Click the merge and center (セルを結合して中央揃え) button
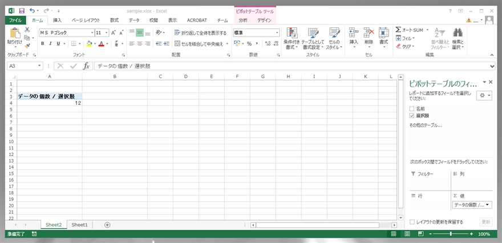The height and width of the screenshot is (243, 502). pos(199,44)
